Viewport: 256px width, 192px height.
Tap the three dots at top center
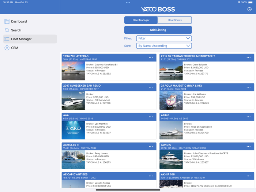[128, 3]
